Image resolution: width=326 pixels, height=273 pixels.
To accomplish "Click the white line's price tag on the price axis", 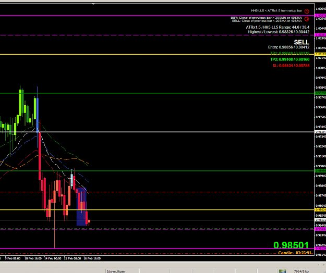I will pos(320,132).
